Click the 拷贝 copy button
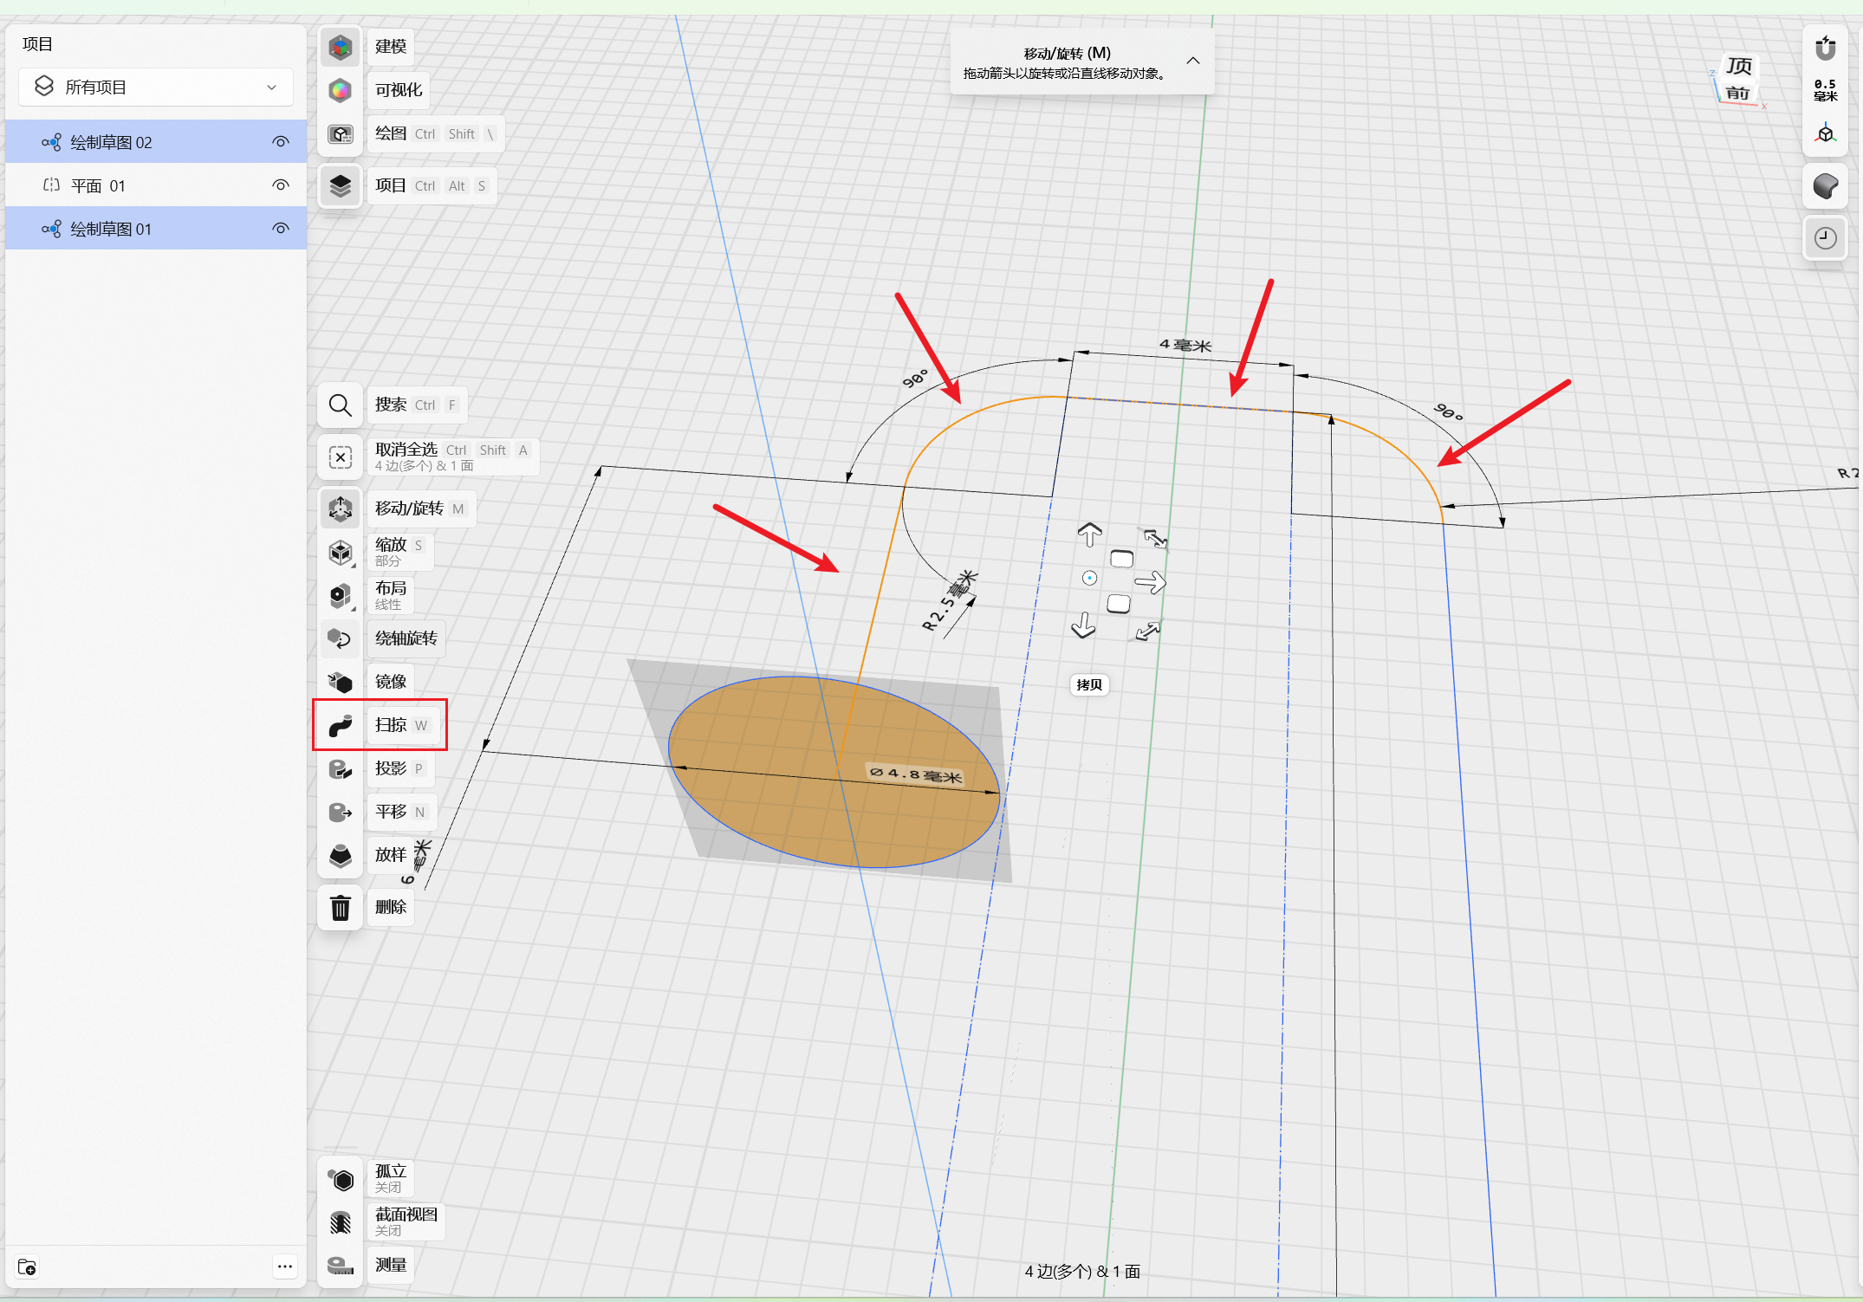This screenshot has height=1302, width=1863. click(1089, 684)
